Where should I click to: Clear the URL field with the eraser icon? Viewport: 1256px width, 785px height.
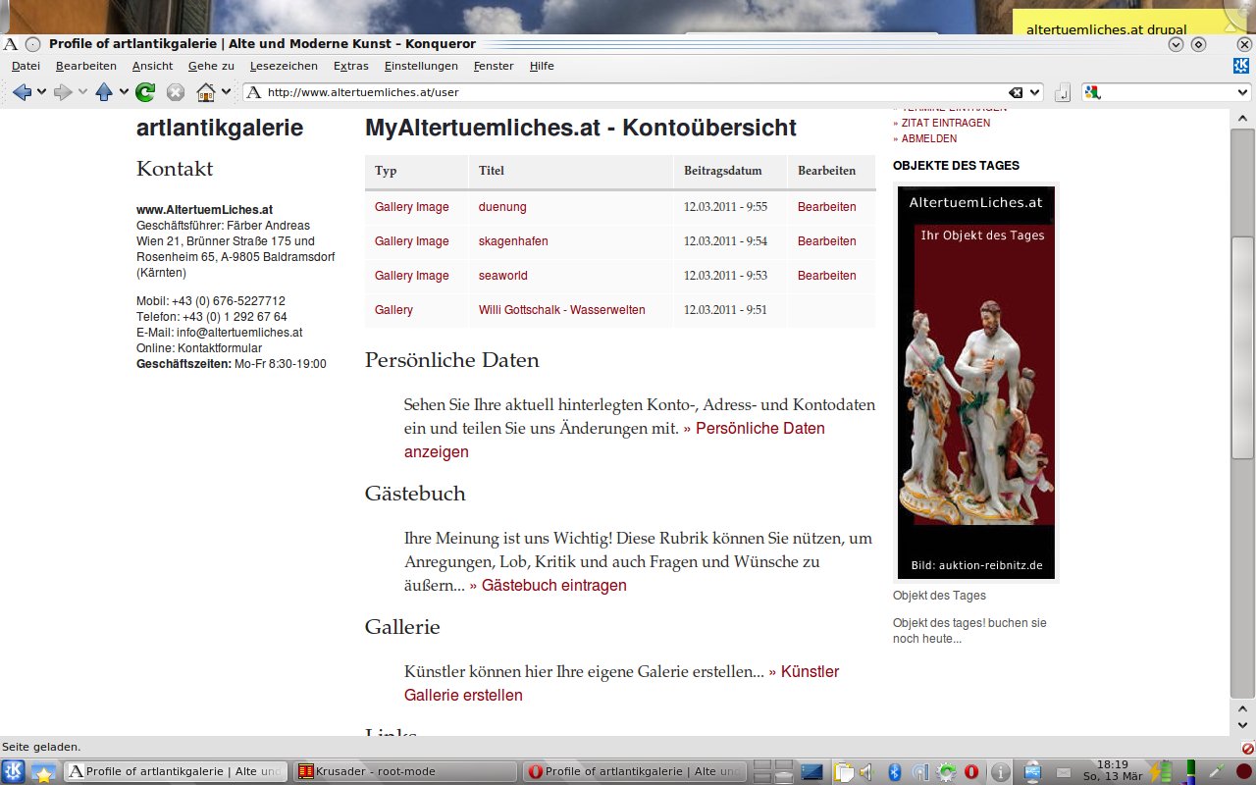point(1016,92)
